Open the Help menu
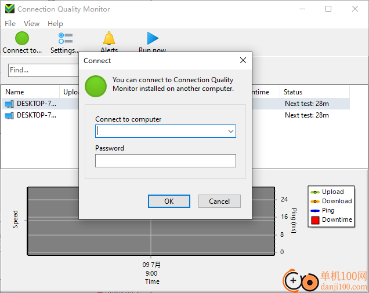Screen dimensions: 369x293 pyautogui.click(x=55, y=24)
